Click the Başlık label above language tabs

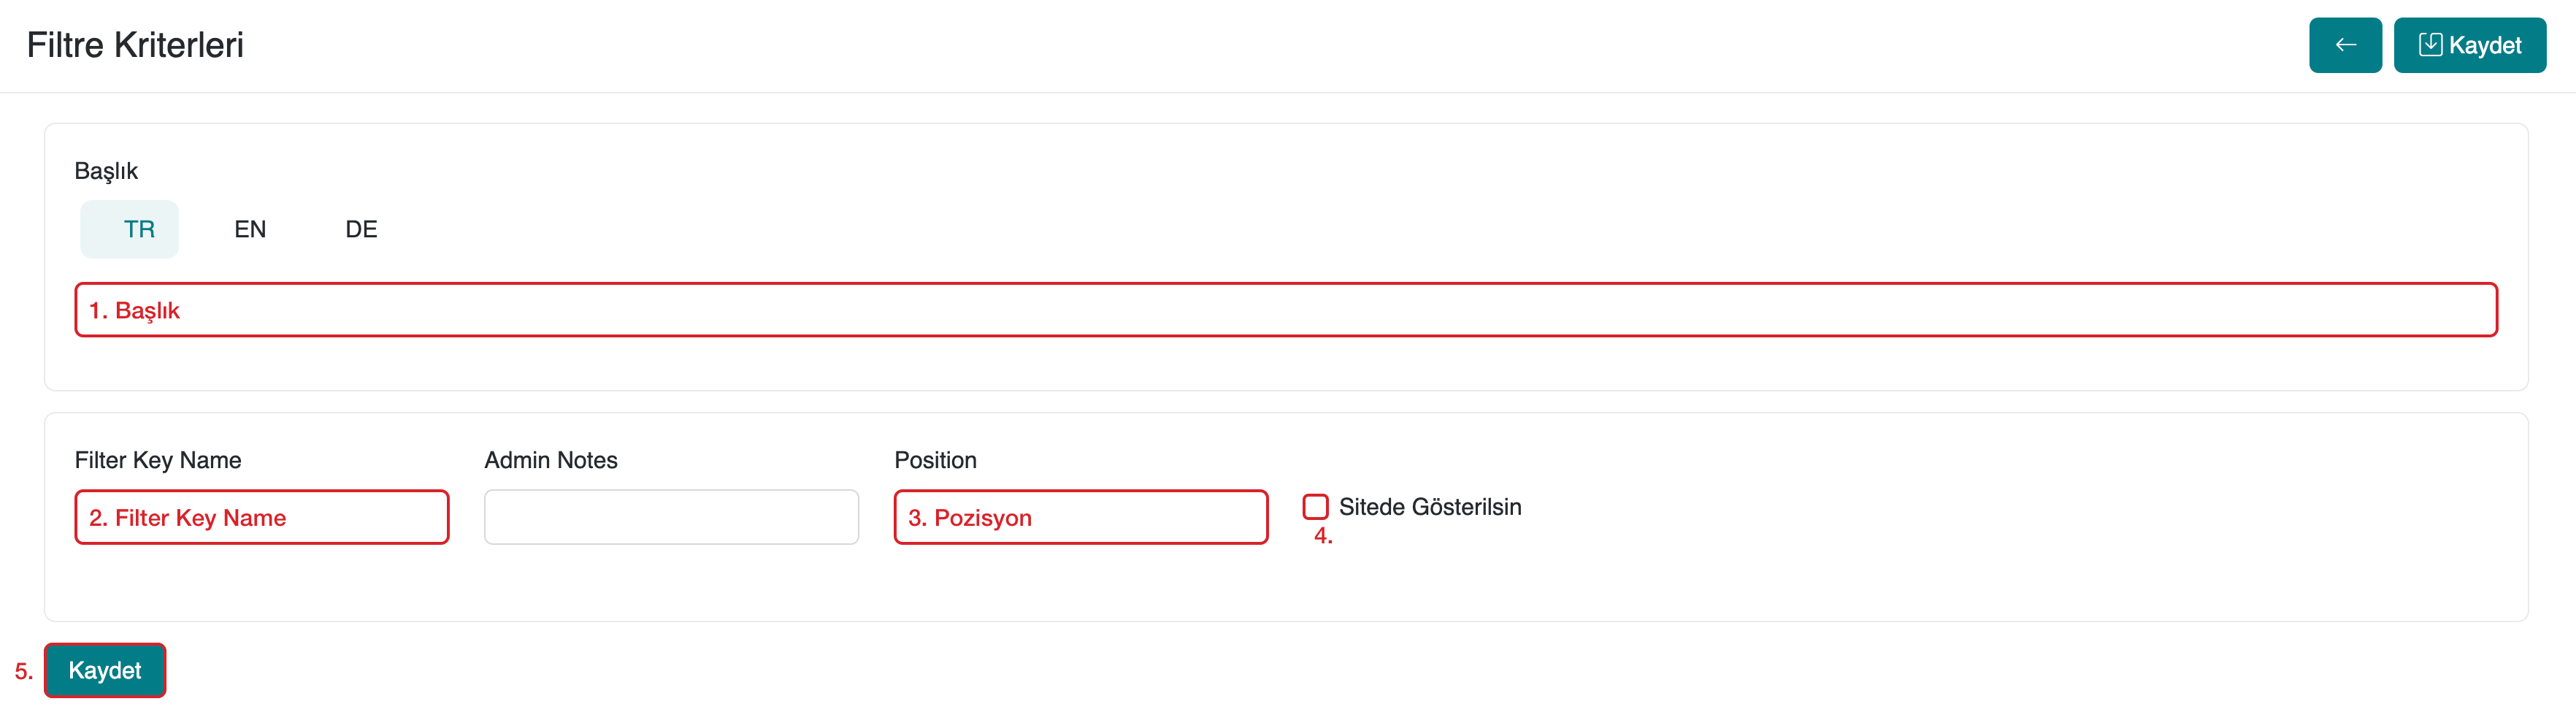pyautogui.click(x=106, y=171)
